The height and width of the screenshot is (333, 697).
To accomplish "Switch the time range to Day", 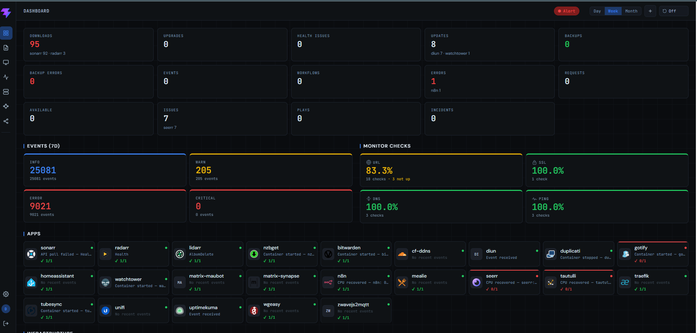I will (597, 11).
